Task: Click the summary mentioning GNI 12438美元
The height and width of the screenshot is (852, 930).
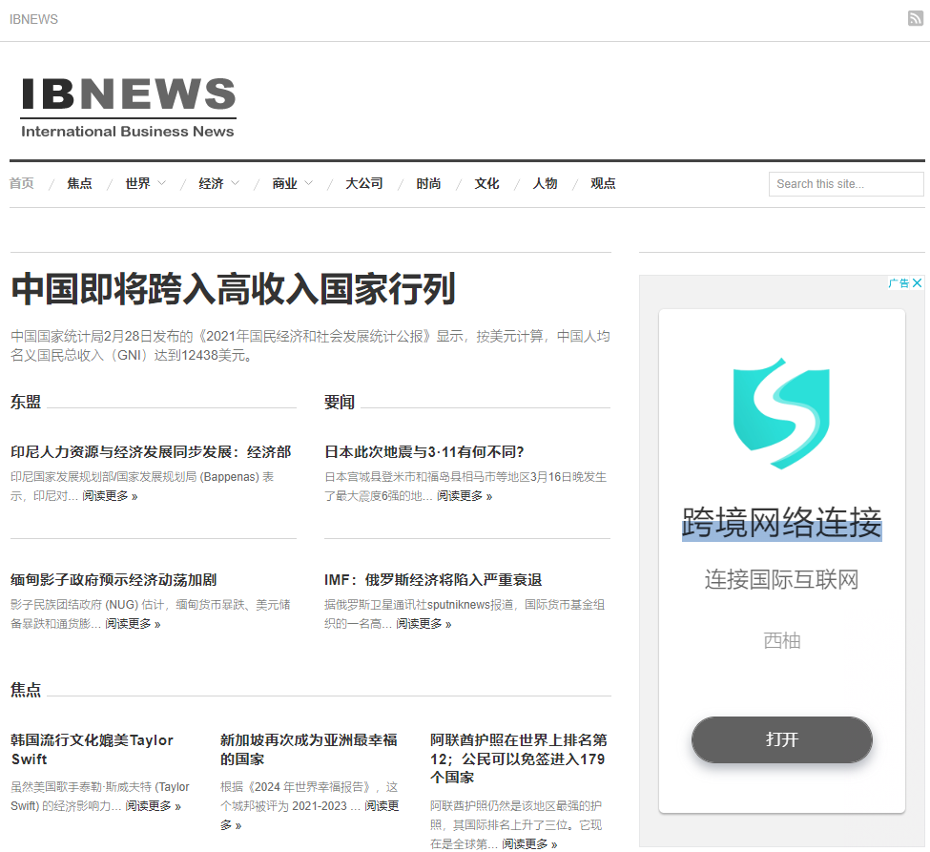Action: (x=310, y=345)
